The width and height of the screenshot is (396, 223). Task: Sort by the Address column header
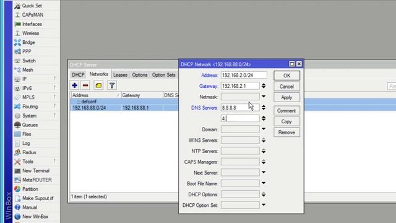(x=95, y=95)
